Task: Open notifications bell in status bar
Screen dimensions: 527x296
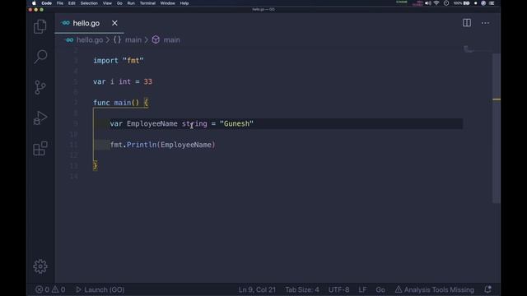Action: click(487, 289)
